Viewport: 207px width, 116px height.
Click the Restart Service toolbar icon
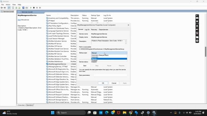pos(40,8)
